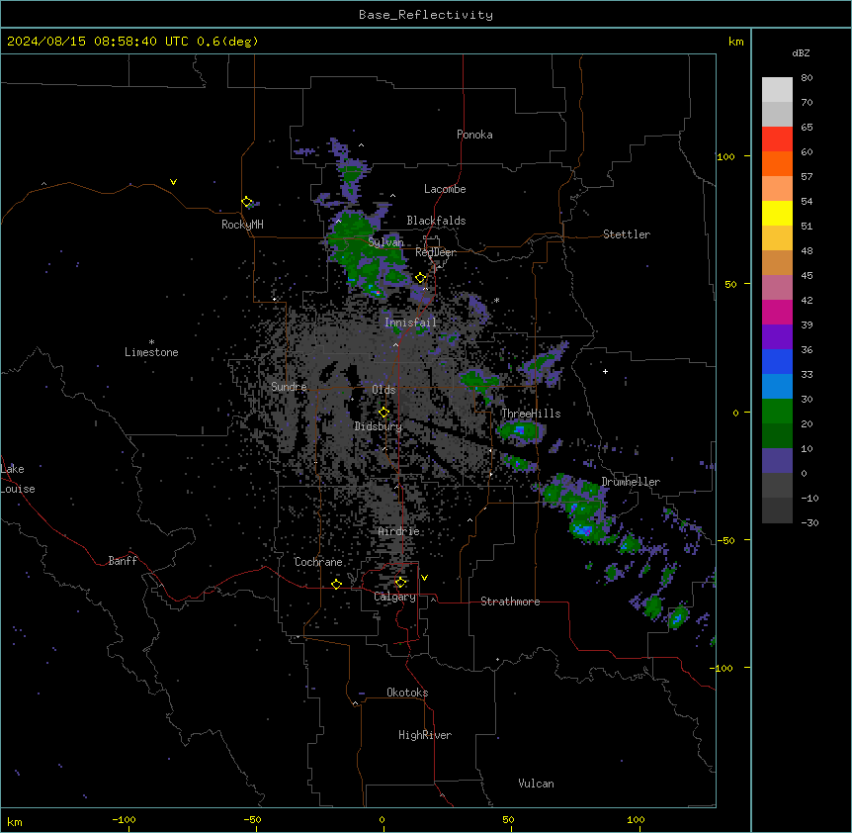
Task: Click the 54 dBZ yellow legend swatch
Action: tap(777, 213)
